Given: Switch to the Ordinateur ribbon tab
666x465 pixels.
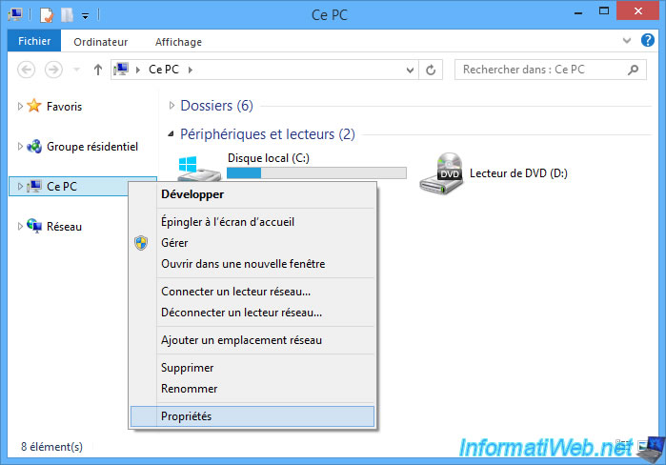Looking at the screenshot, I should click(x=100, y=42).
